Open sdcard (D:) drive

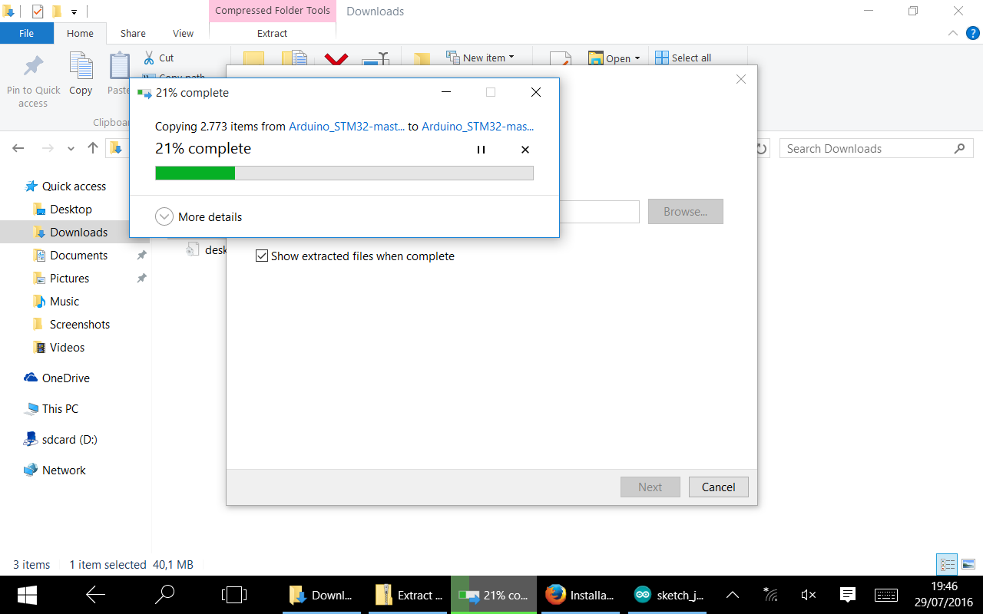point(70,440)
